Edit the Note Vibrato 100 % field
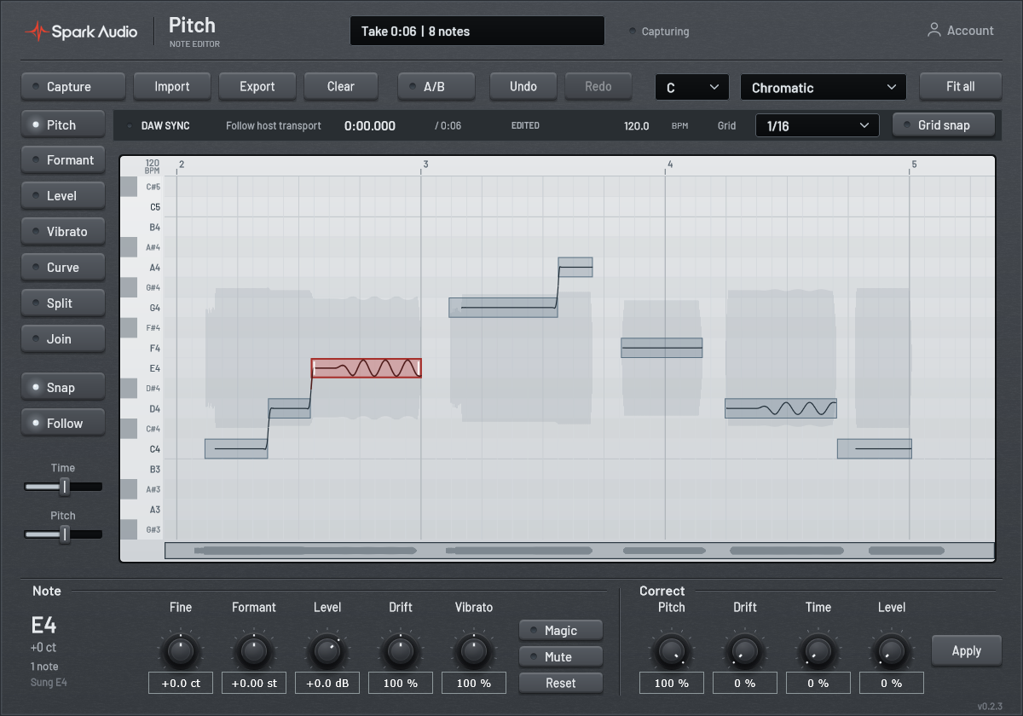 474,683
